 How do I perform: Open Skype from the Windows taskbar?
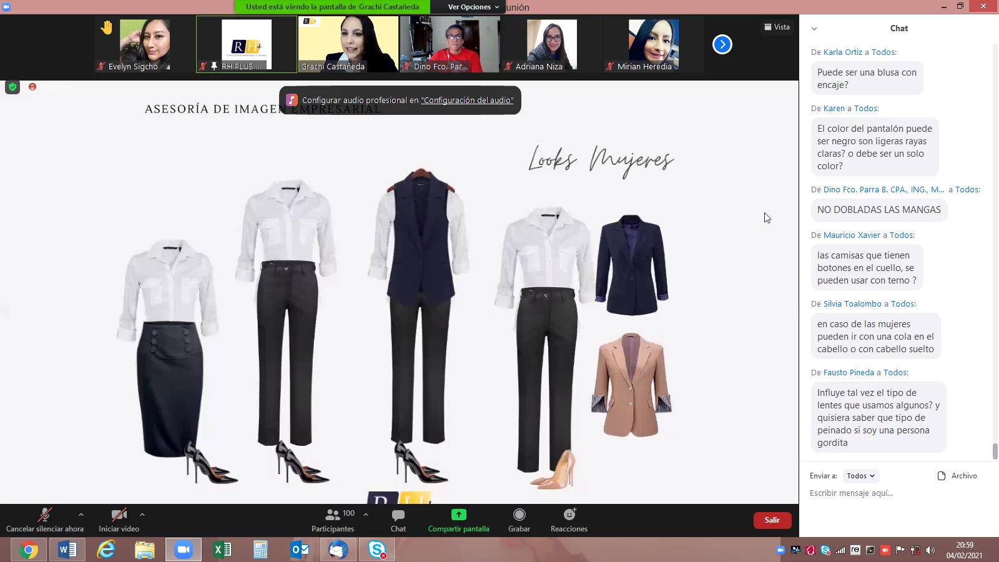pos(377,550)
